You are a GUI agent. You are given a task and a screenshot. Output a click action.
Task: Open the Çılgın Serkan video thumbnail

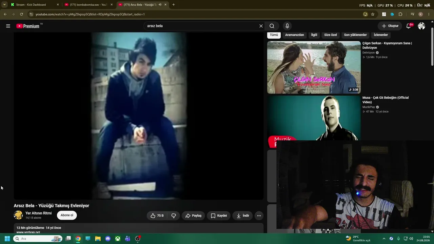click(x=314, y=67)
